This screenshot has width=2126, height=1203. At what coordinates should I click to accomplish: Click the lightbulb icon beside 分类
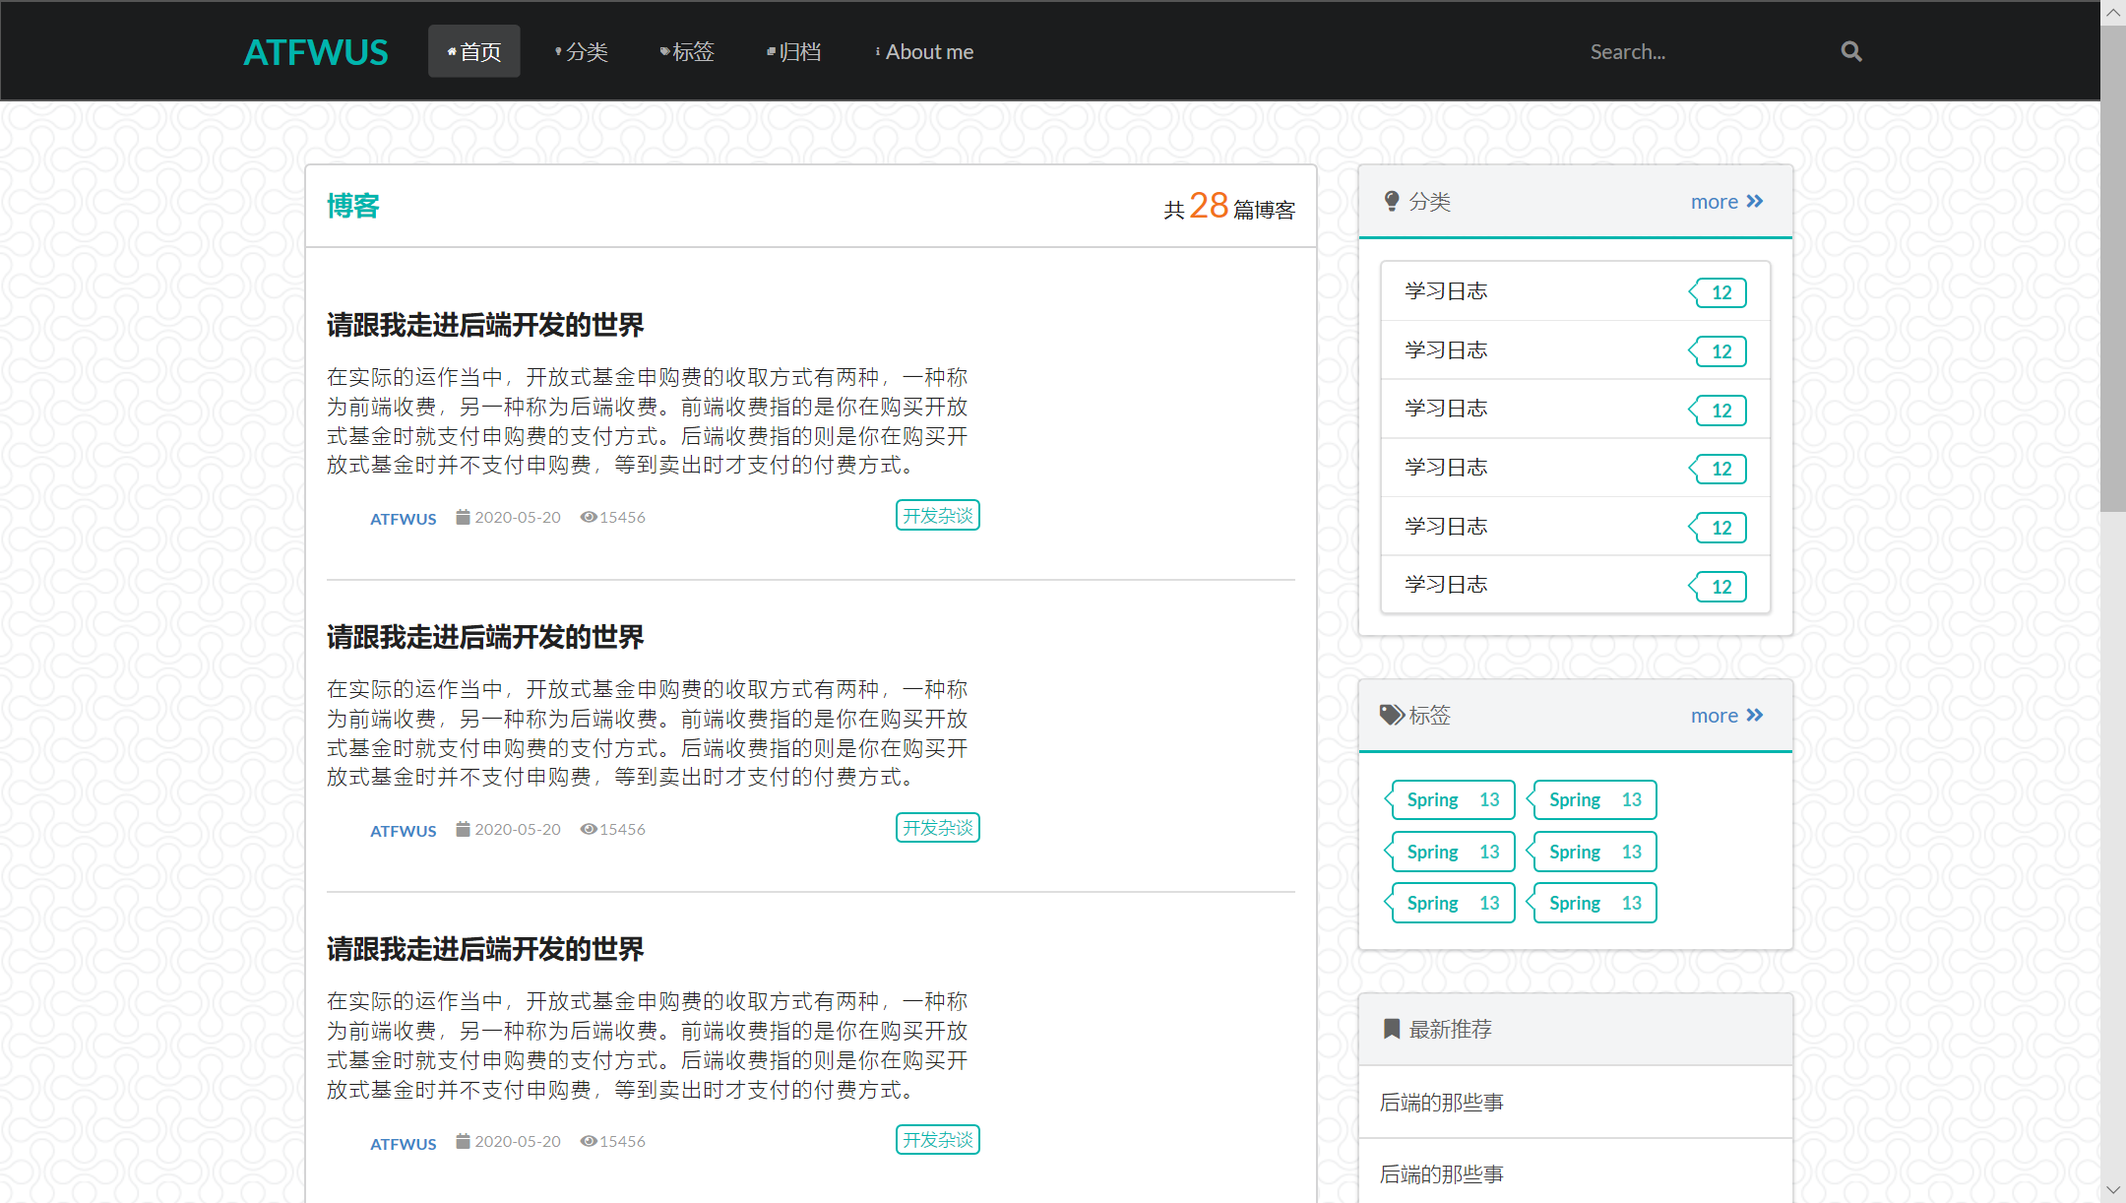pyautogui.click(x=1392, y=202)
